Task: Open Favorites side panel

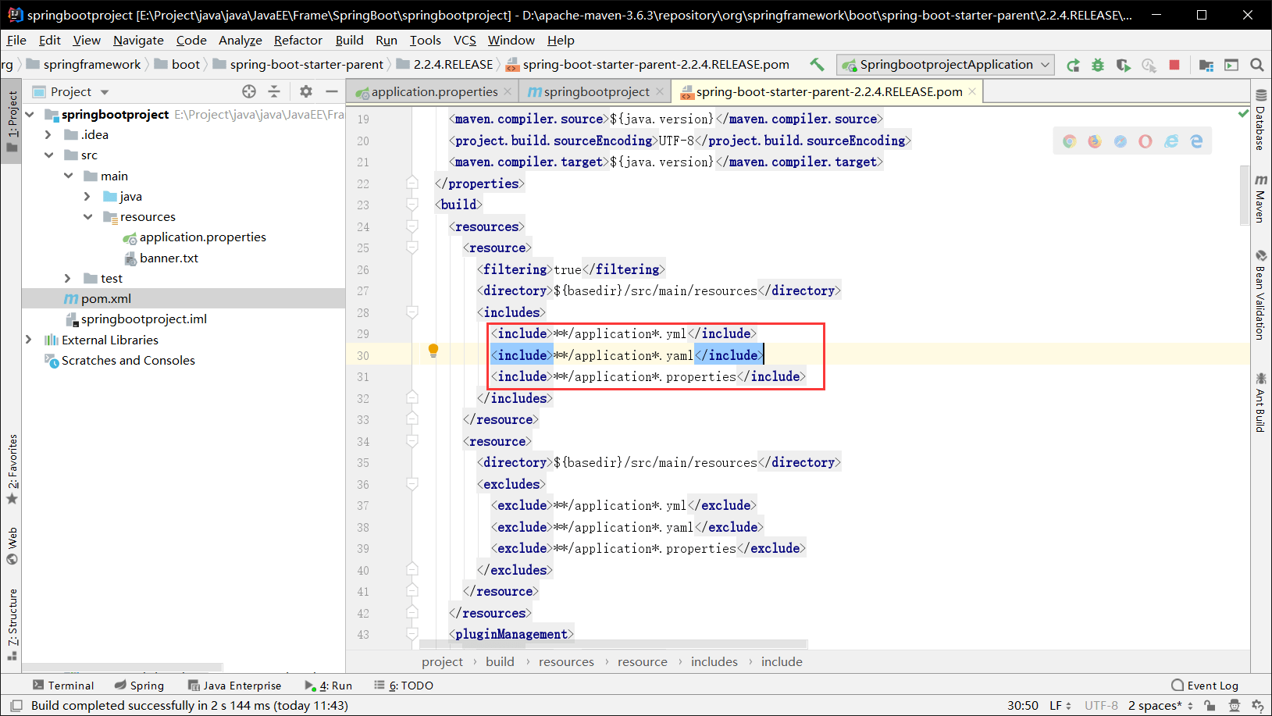Action: pos(12,469)
